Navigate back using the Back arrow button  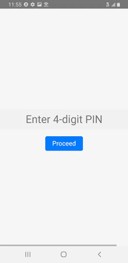pos(99,254)
